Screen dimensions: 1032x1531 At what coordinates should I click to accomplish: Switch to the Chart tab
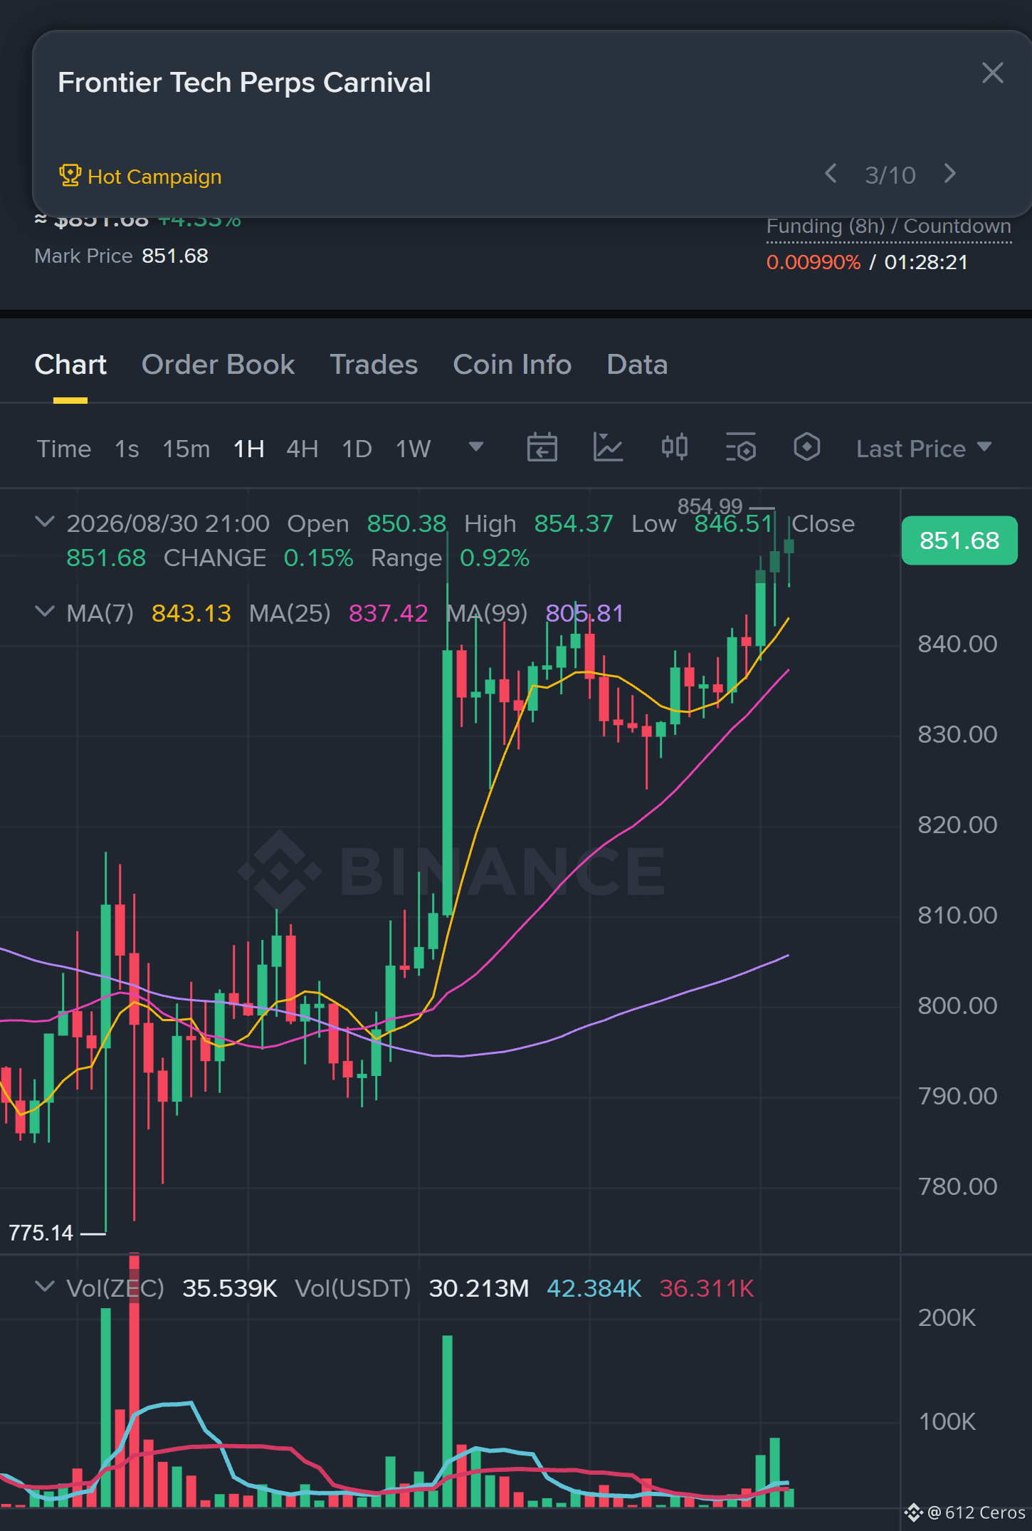point(70,365)
